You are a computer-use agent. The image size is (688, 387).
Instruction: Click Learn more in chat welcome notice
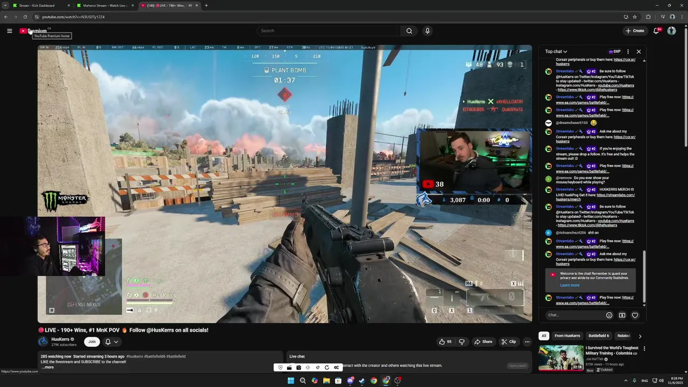570,285
